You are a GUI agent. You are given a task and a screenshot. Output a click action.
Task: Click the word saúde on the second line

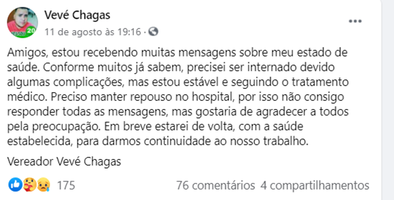(23, 68)
